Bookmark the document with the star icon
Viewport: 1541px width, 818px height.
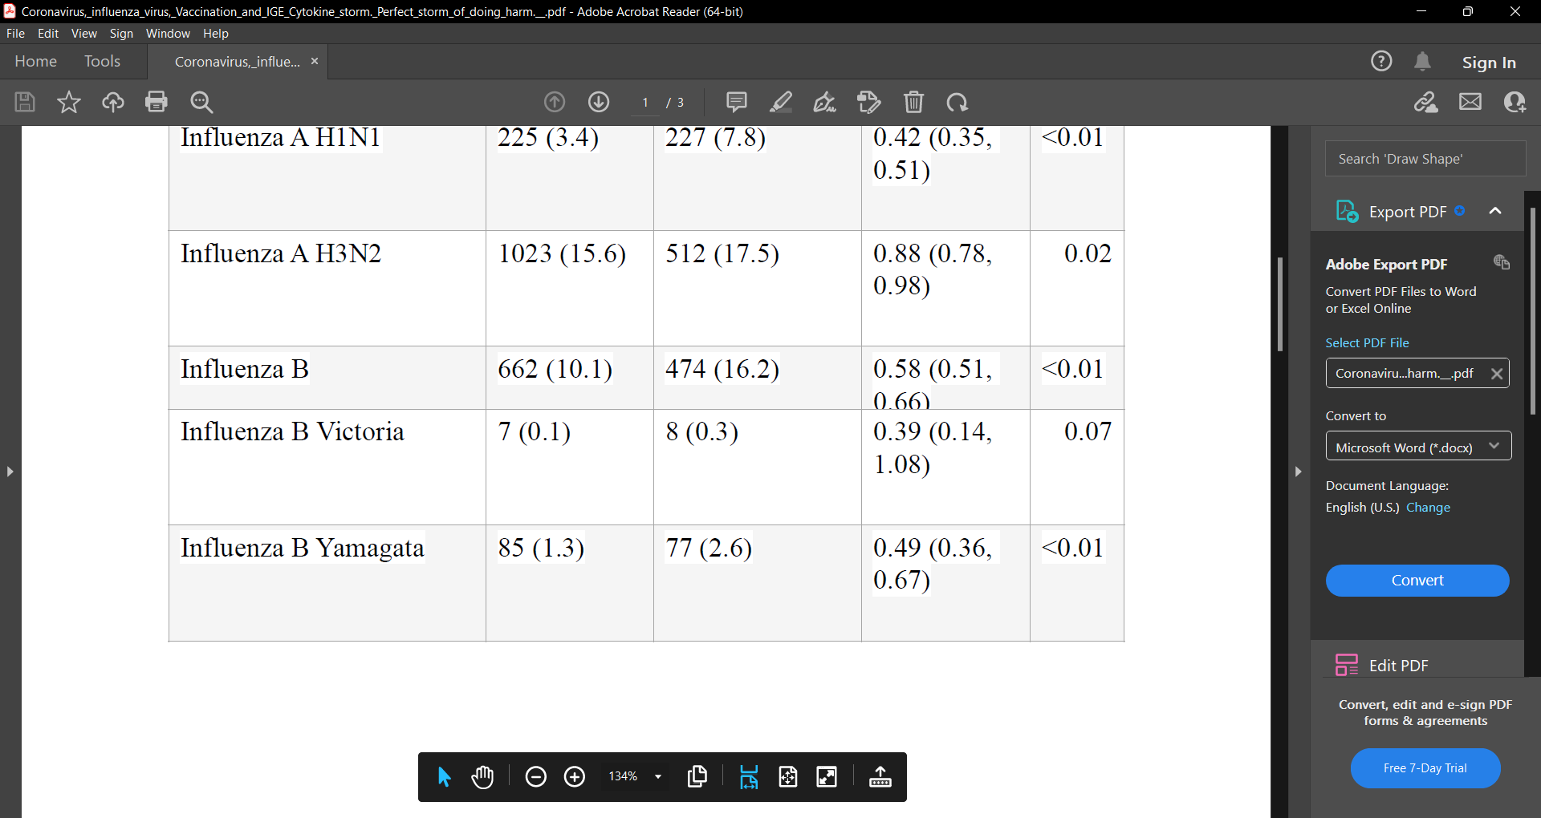tap(69, 102)
